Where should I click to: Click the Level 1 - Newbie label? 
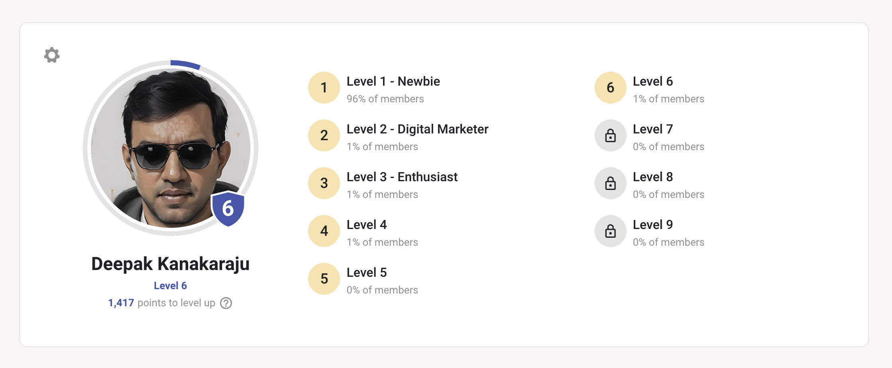[x=393, y=81]
